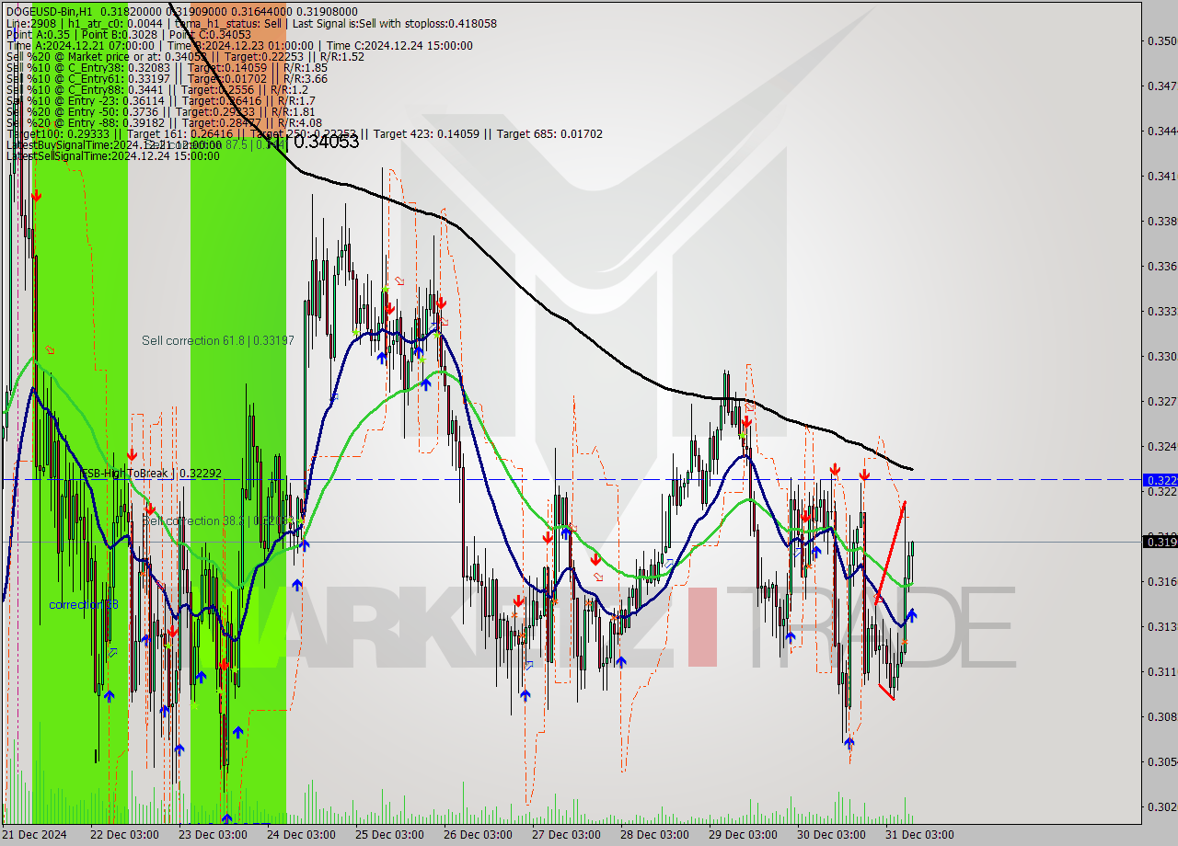Click the 0.341 price axis label
This screenshot has height=846, width=1178.
pyautogui.click(x=1162, y=177)
